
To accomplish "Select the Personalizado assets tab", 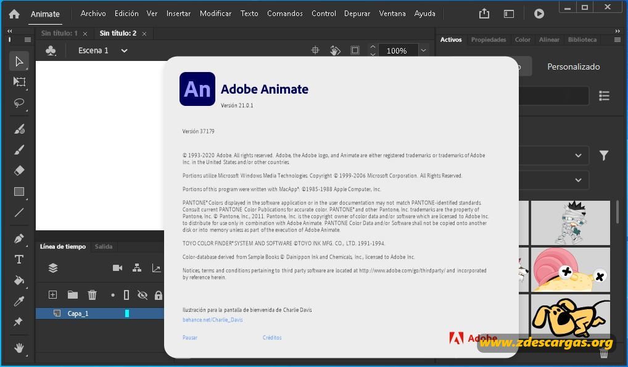I will coord(574,67).
